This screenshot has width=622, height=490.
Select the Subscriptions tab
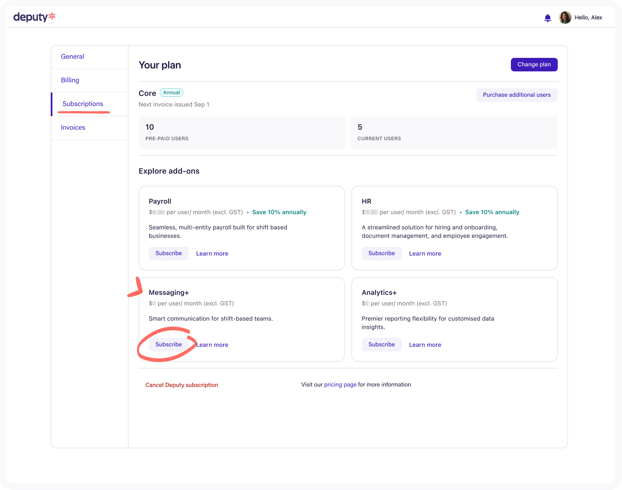point(83,104)
